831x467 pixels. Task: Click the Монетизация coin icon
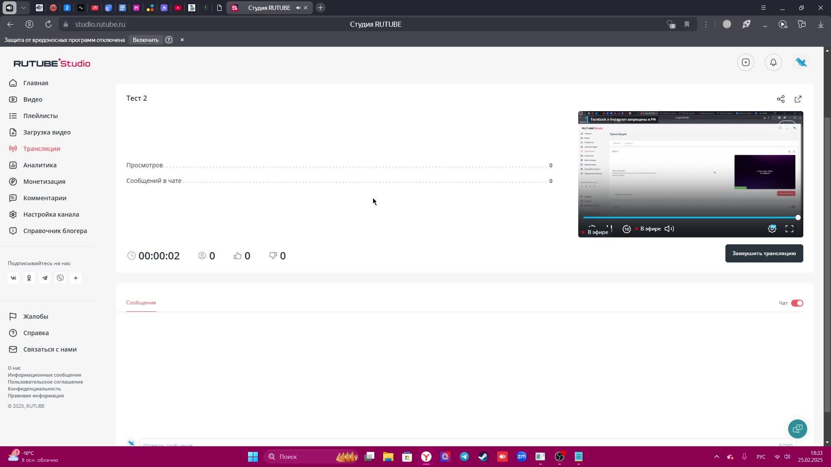(13, 182)
